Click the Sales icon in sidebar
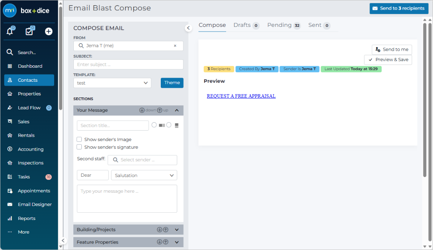The height and width of the screenshot is (250, 433). coord(10,121)
